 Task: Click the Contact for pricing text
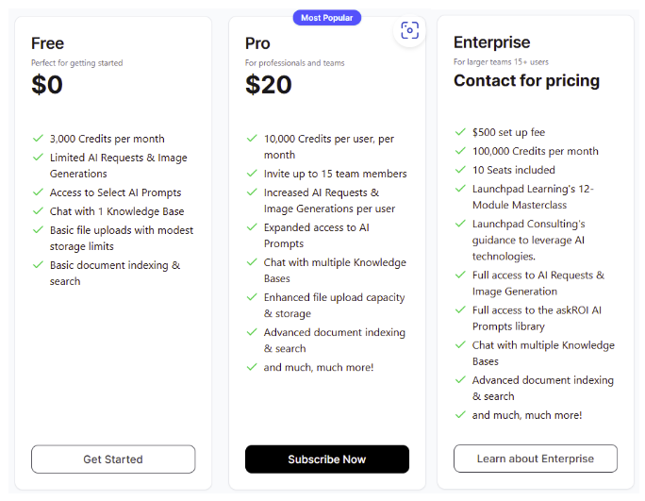[x=526, y=81]
